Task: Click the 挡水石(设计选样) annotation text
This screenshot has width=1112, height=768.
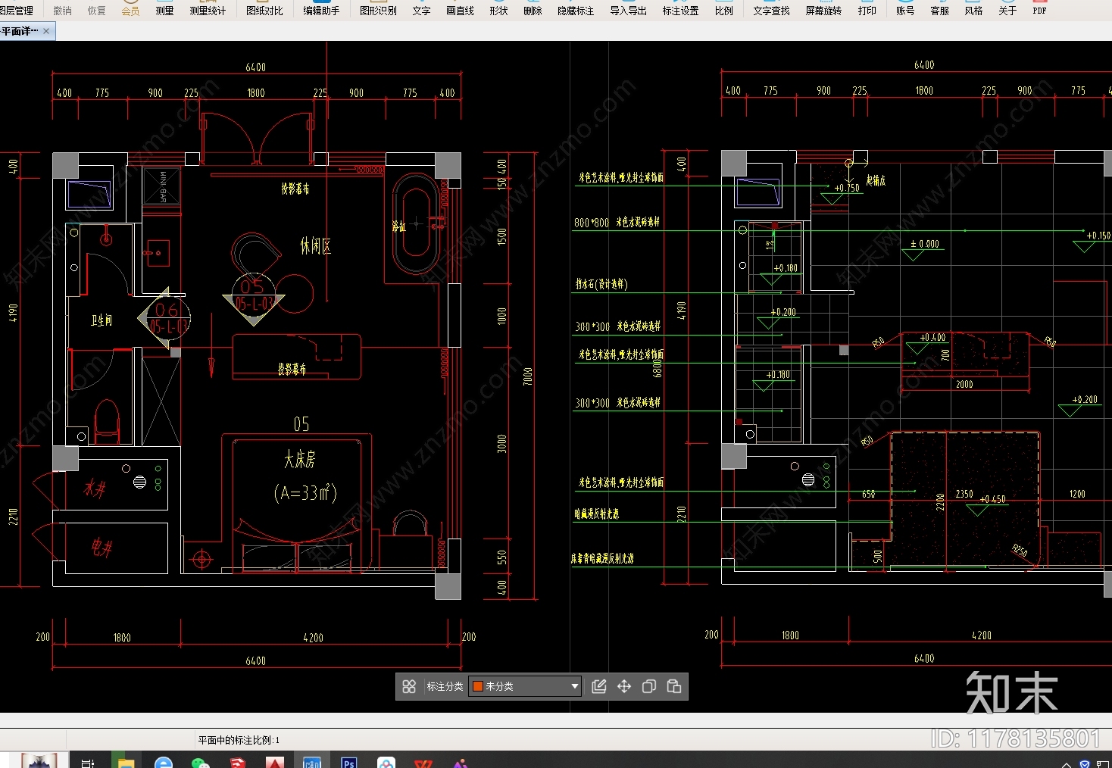Action: [x=601, y=284]
